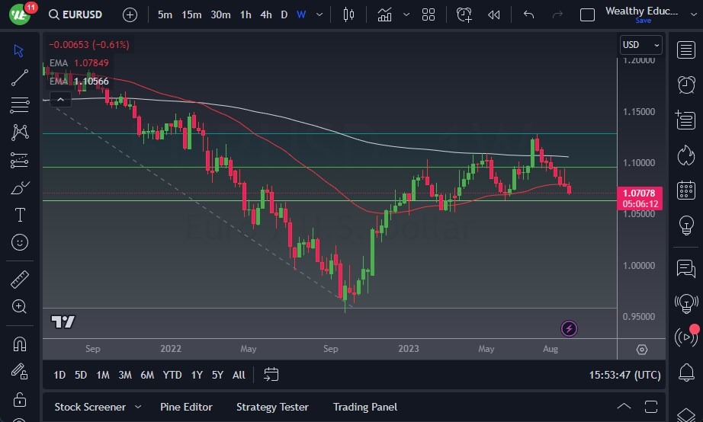This screenshot has height=422, width=703.
Task: Open the USD currency dropdown
Action: (640, 45)
